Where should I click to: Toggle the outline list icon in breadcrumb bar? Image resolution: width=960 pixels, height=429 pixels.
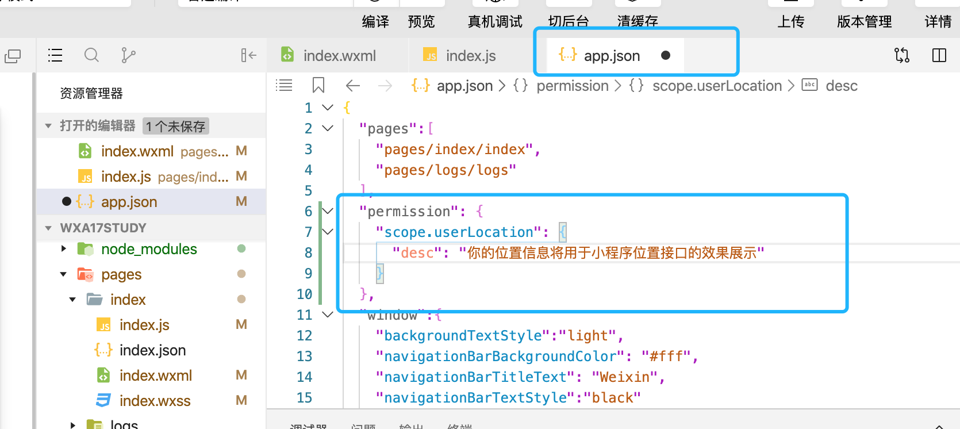[x=284, y=86]
